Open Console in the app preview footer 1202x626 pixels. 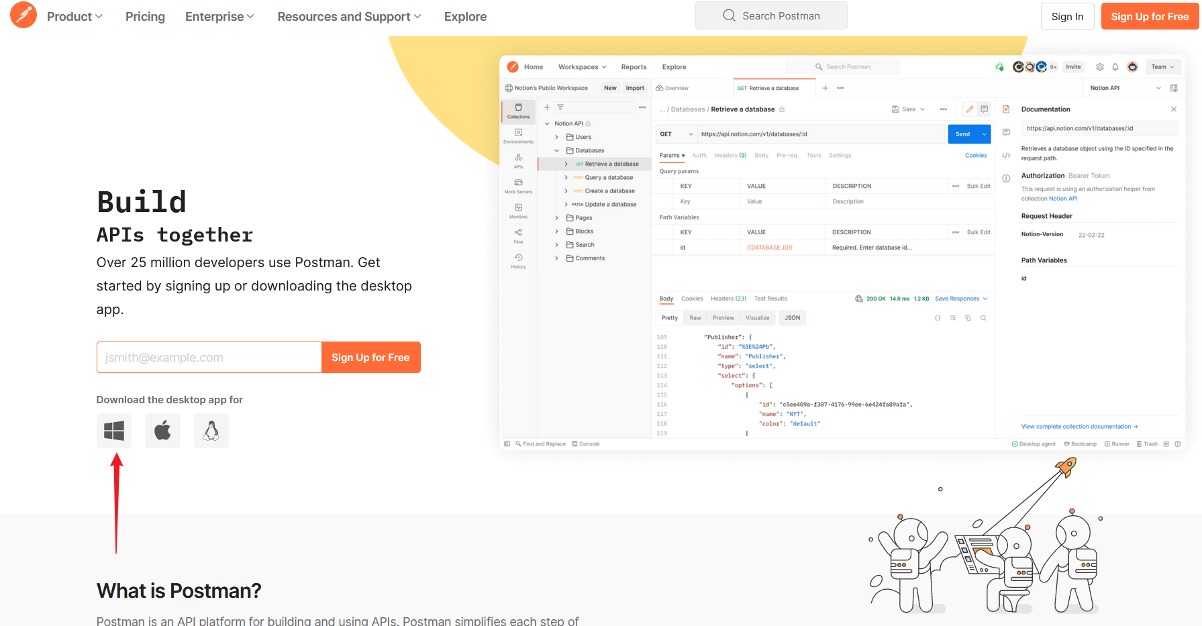[x=586, y=444]
